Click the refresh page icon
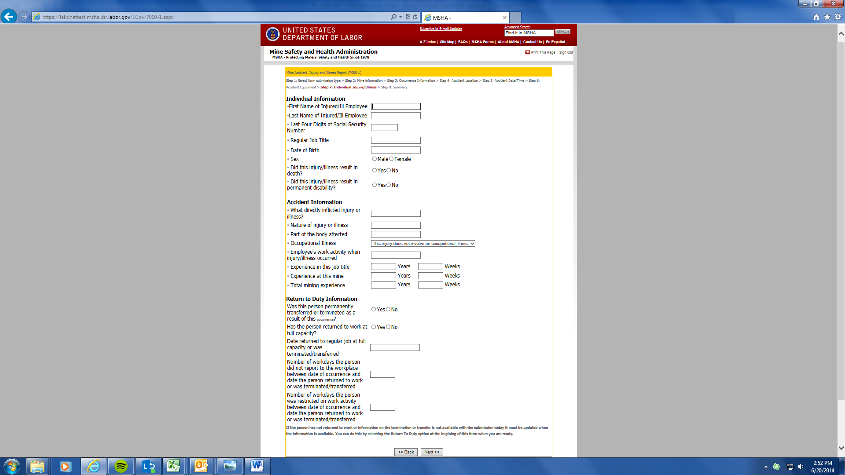This screenshot has width=845, height=475. click(x=415, y=17)
